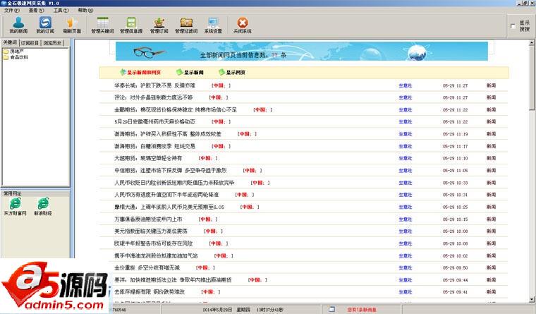Switch to the 关键词 tab
This screenshot has width=536, height=314.
pyautogui.click(x=10, y=43)
